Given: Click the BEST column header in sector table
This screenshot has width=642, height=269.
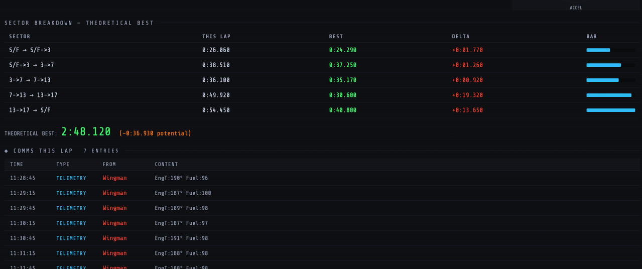Looking at the screenshot, I should coord(336,37).
